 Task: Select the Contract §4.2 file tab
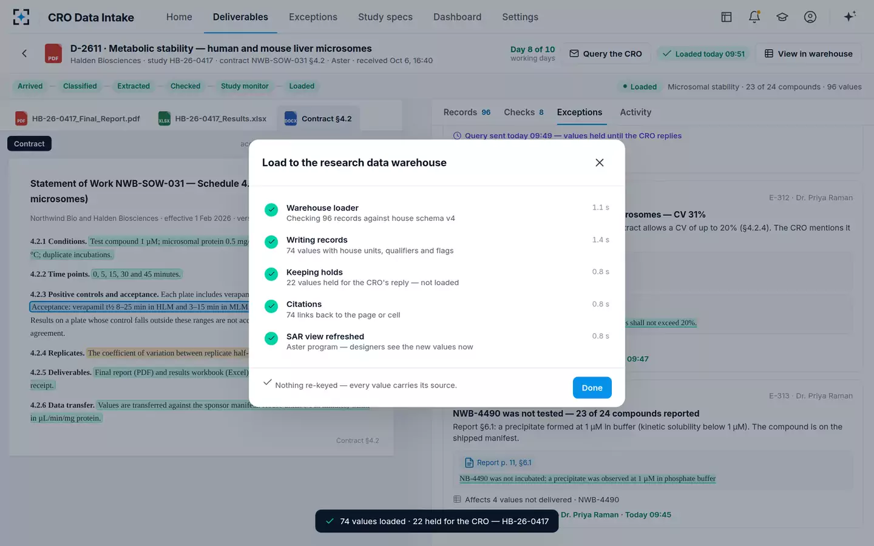coord(318,118)
